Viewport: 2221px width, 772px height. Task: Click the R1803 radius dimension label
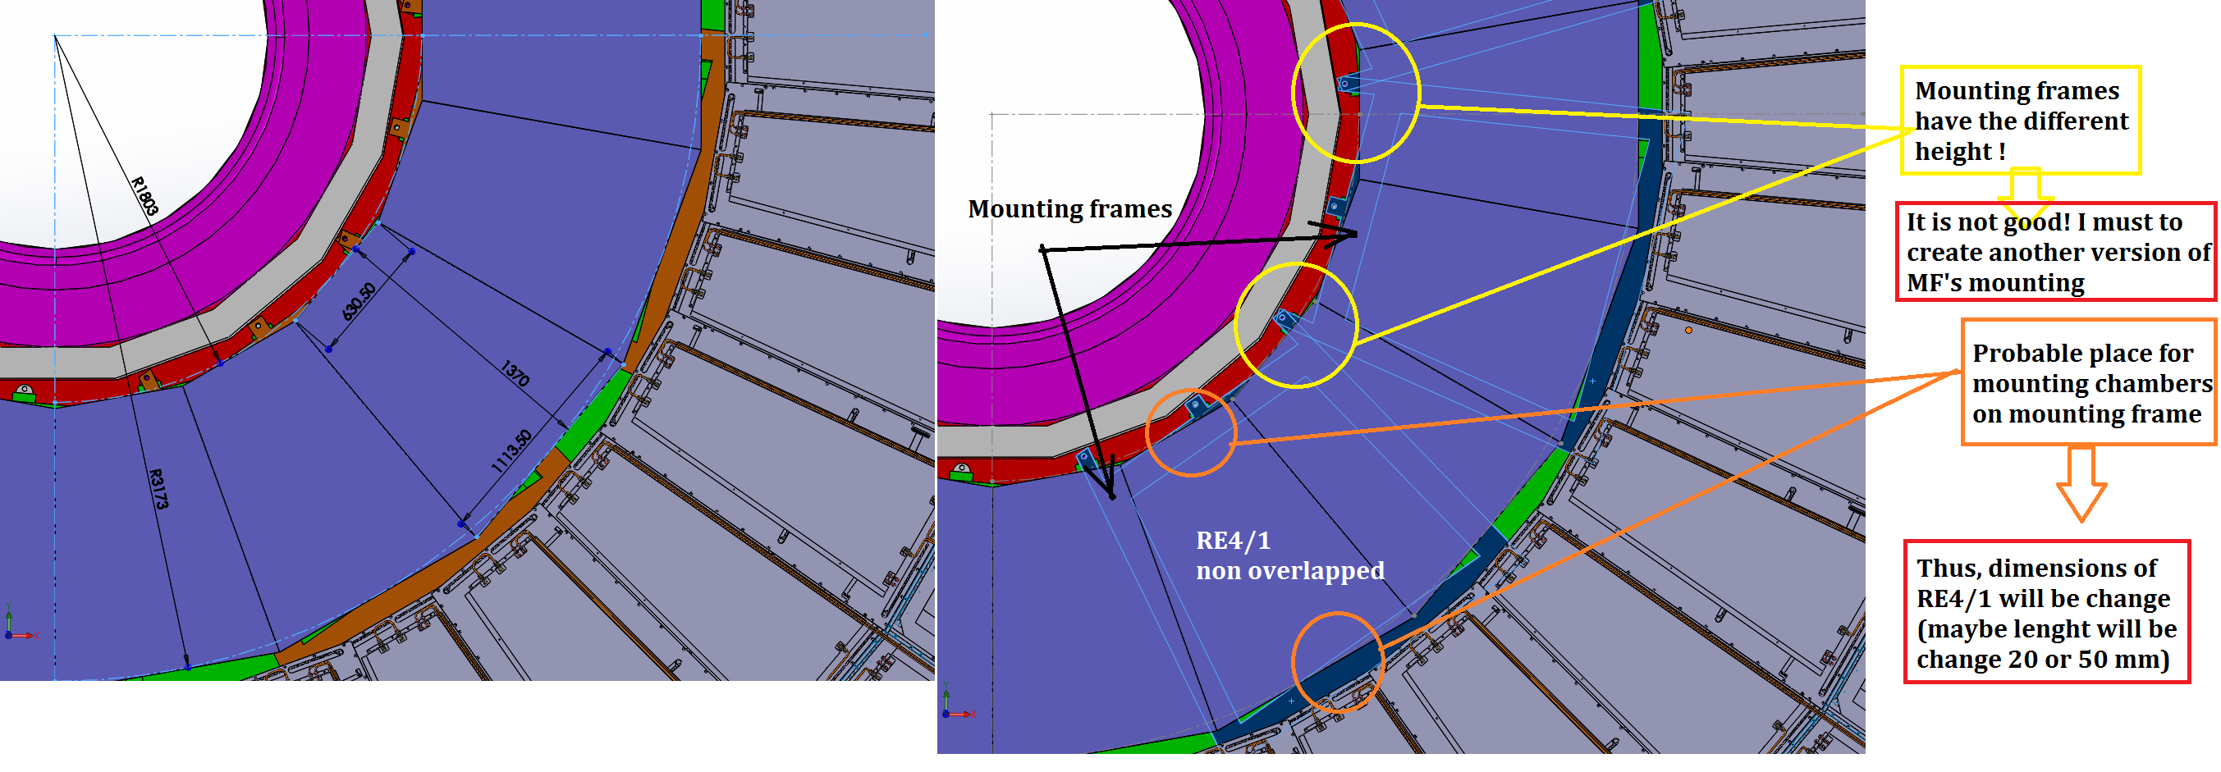(x=144, y=195)
